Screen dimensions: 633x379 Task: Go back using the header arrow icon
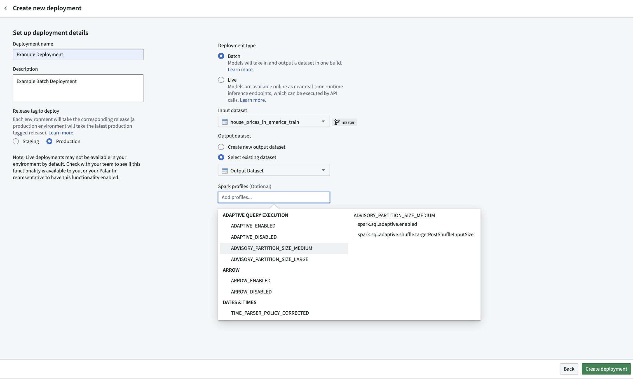click(x=6, y=8)
